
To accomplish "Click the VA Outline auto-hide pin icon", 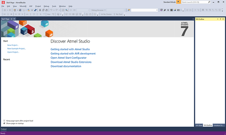I will pyautogui.click(x=221, y=19).
